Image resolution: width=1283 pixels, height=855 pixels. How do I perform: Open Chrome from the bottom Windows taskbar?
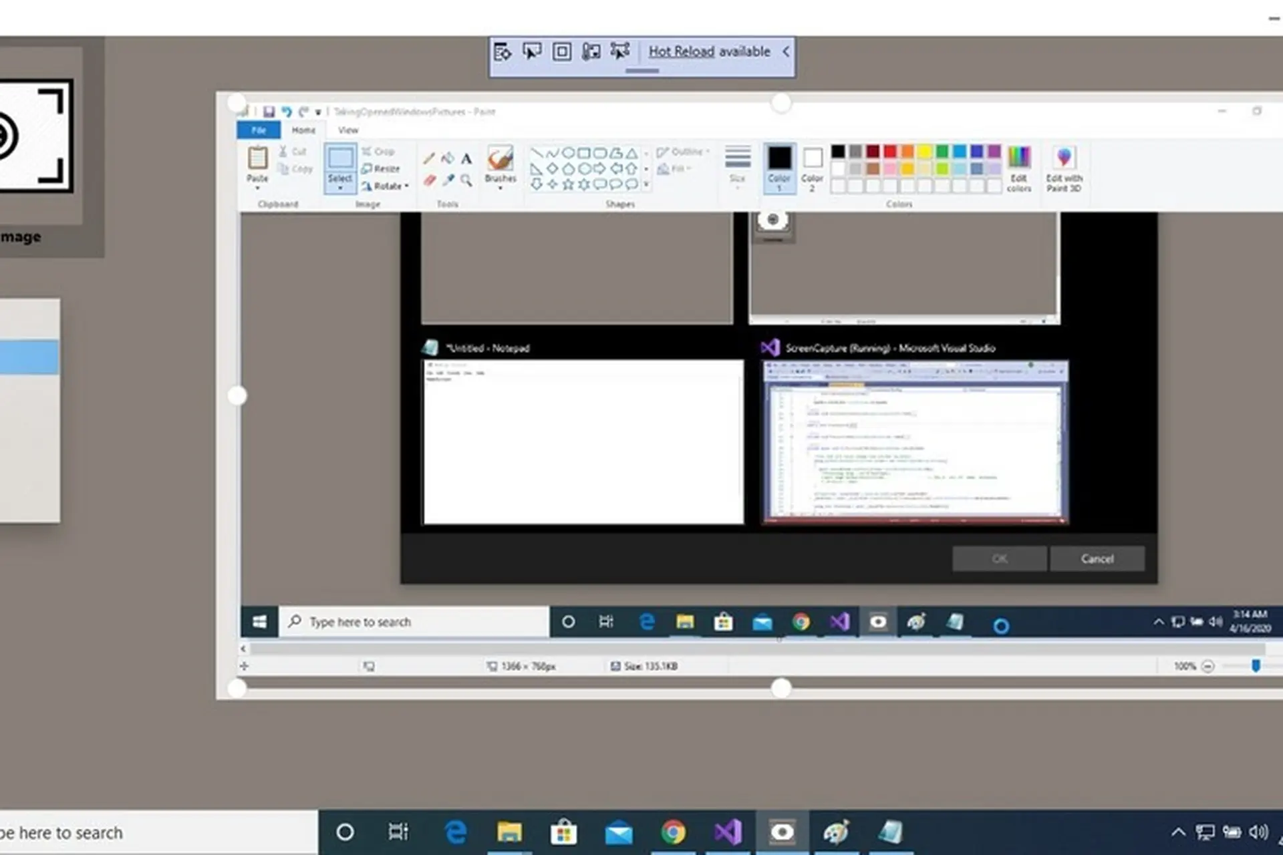pos(674,832)
